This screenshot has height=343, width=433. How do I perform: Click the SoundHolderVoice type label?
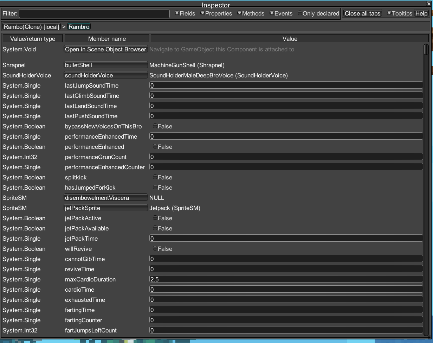(27, 75)
